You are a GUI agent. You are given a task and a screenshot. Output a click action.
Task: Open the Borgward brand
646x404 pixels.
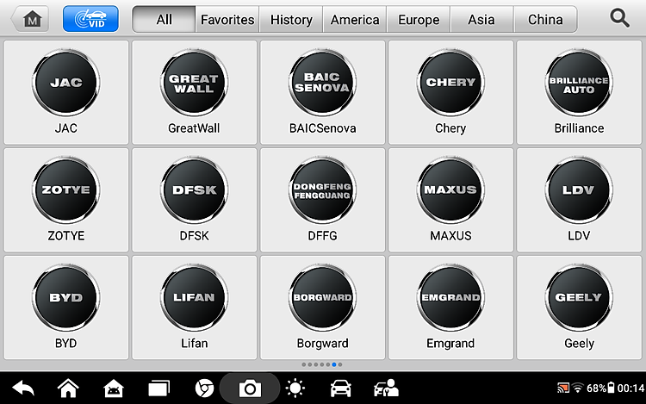point(323,308)
